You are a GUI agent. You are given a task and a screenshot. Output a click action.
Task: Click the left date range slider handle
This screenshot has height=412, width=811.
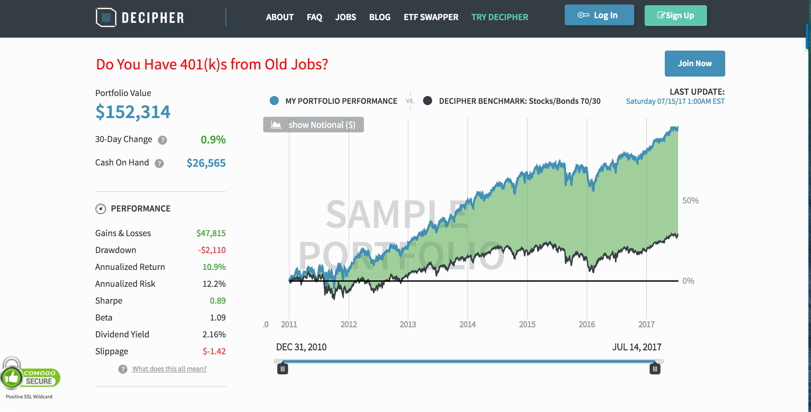pyautogui.click(x=283, y=369)
